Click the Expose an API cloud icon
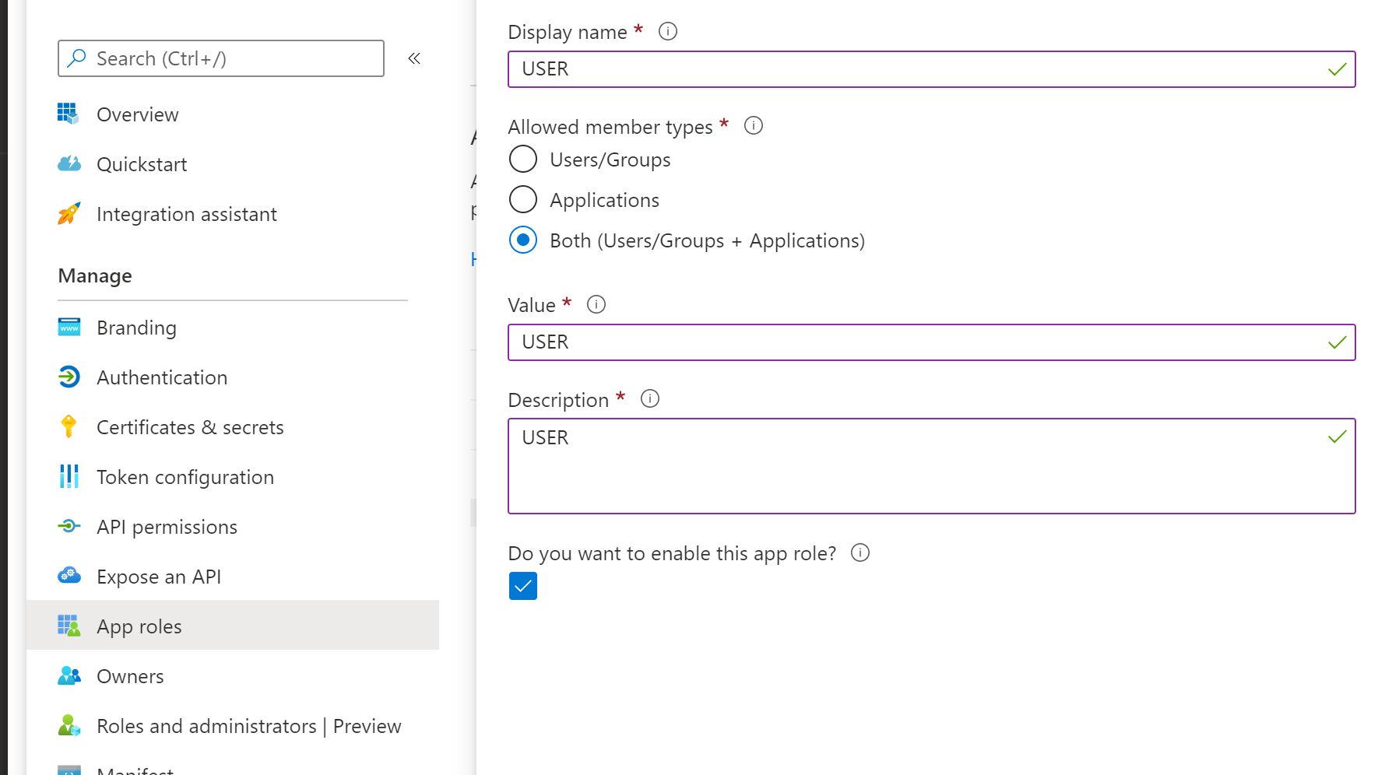 click(x=69, y=576)
